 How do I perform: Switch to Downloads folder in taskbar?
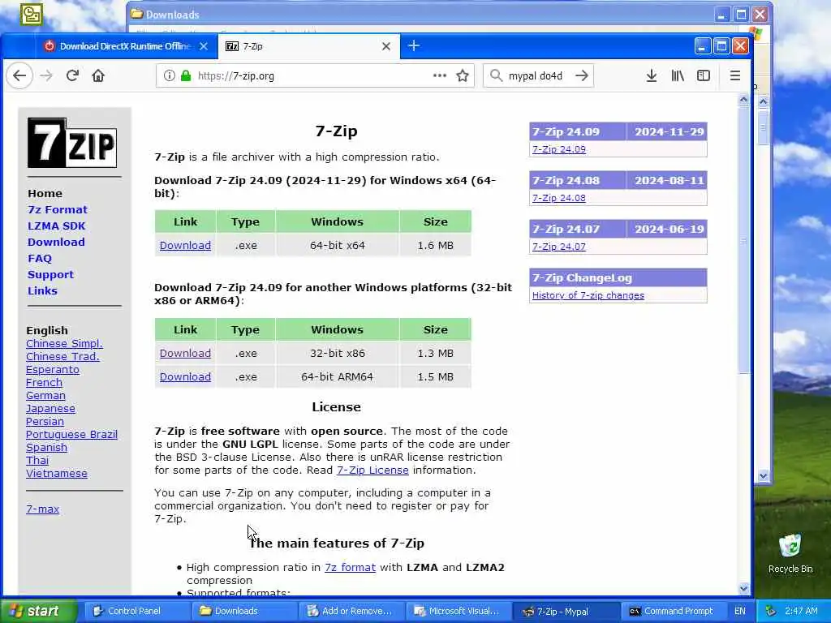(243, 612)
